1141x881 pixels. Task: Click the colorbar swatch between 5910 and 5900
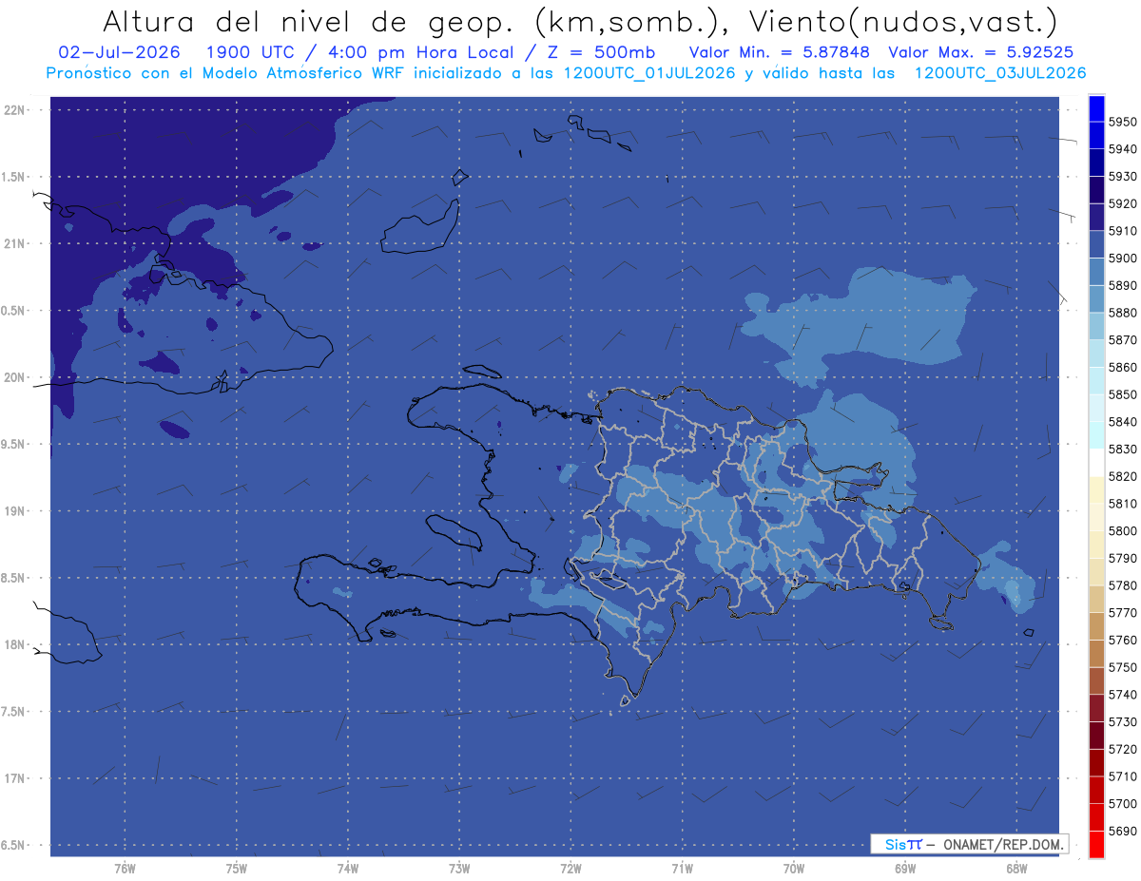click(1095, 244)
